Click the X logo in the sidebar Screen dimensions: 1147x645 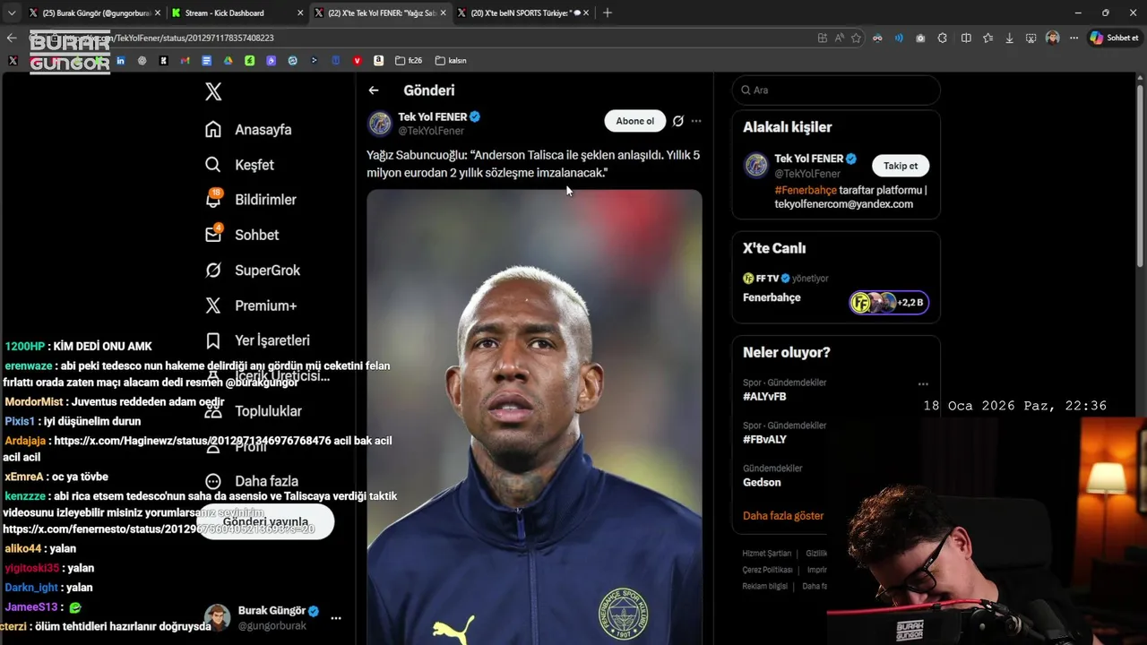(x=213, y=91)
